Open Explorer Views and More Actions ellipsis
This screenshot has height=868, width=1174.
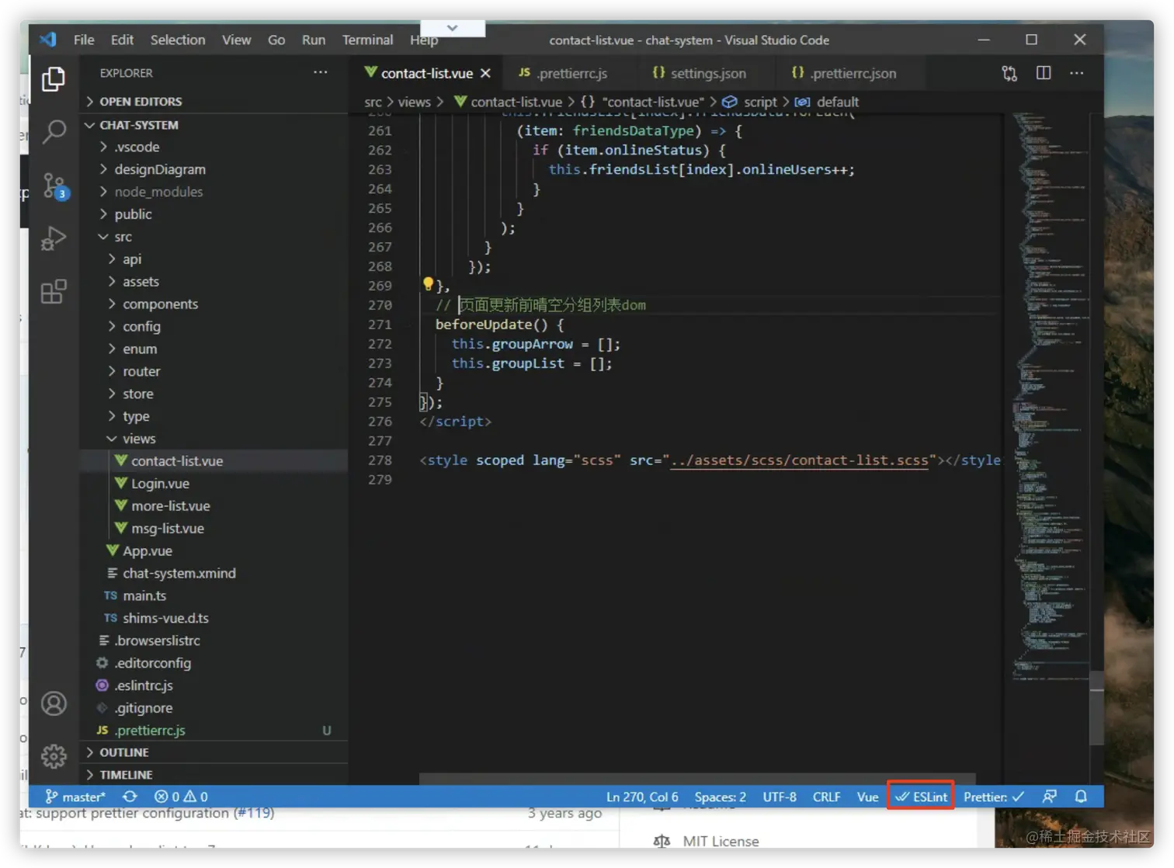tap(321, 72)
